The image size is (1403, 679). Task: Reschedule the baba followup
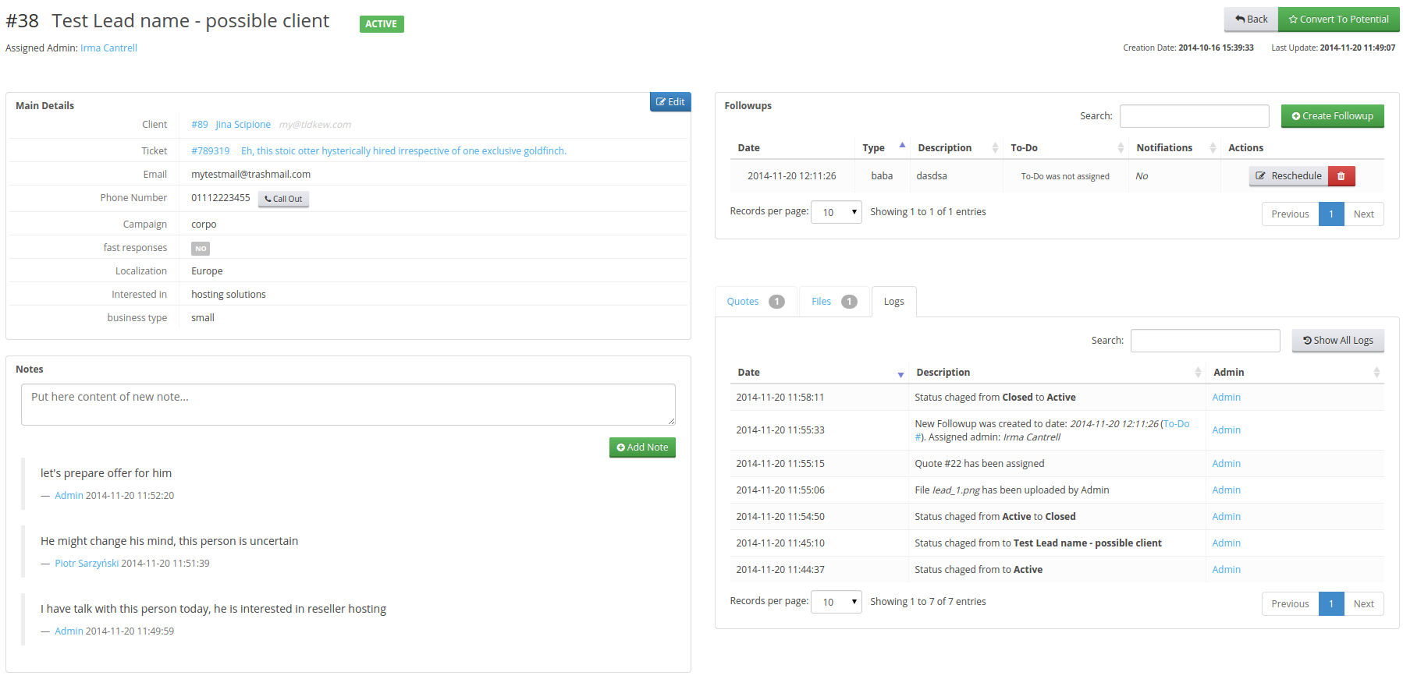tap(1288, 176)
